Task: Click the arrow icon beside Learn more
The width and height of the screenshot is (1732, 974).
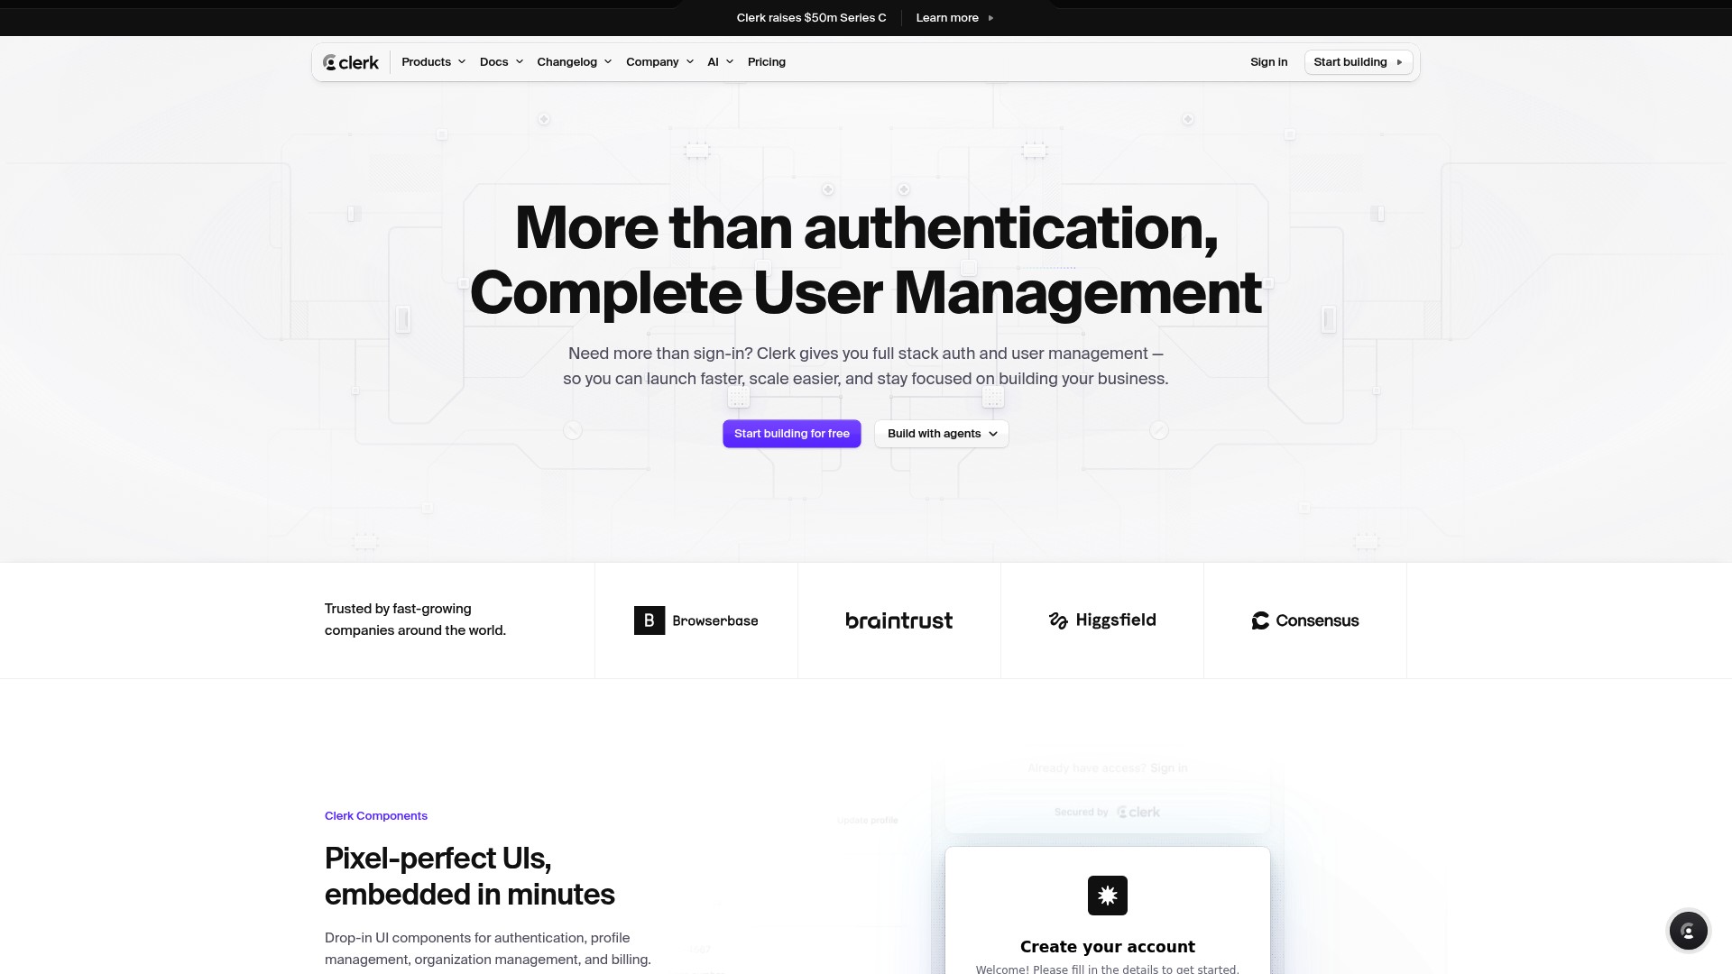Action: (x=990, y=18)
